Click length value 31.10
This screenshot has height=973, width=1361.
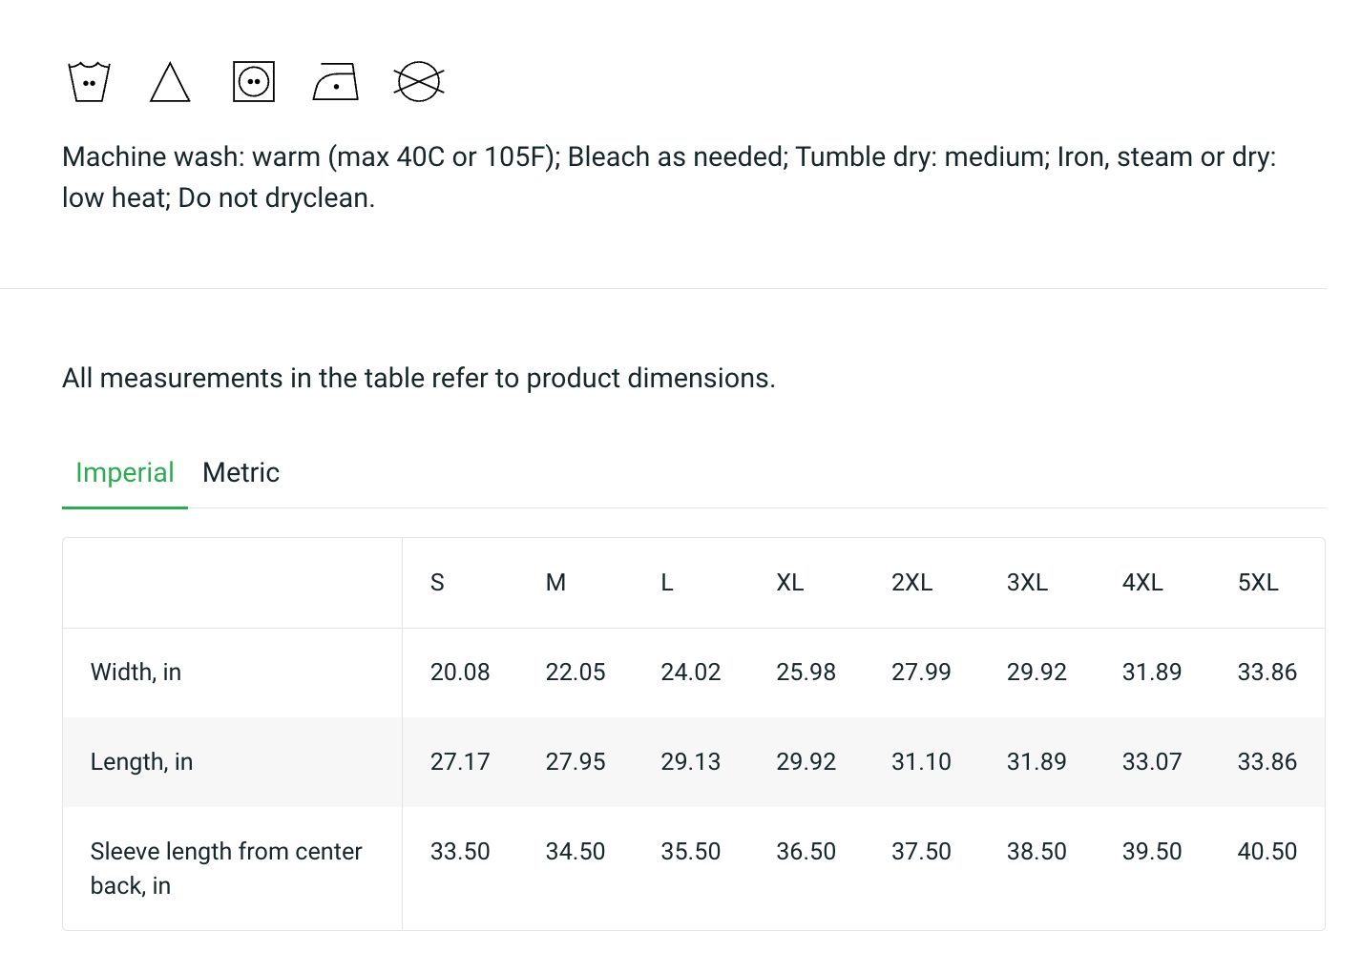[921, 762]
